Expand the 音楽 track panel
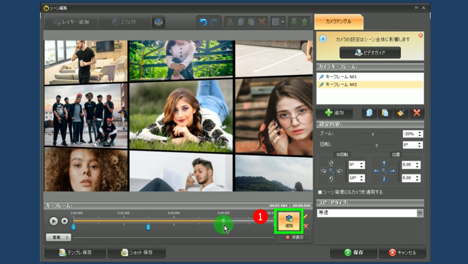The image size is (468, 264). [58, 237]
